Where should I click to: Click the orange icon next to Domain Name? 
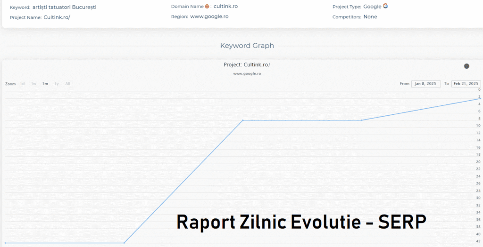(207, 7)
